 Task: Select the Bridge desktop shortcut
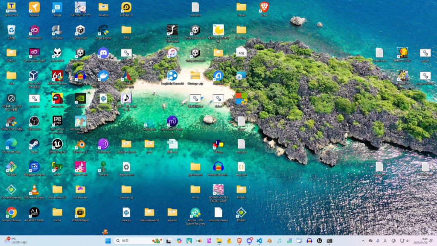(x=58, y=9)
